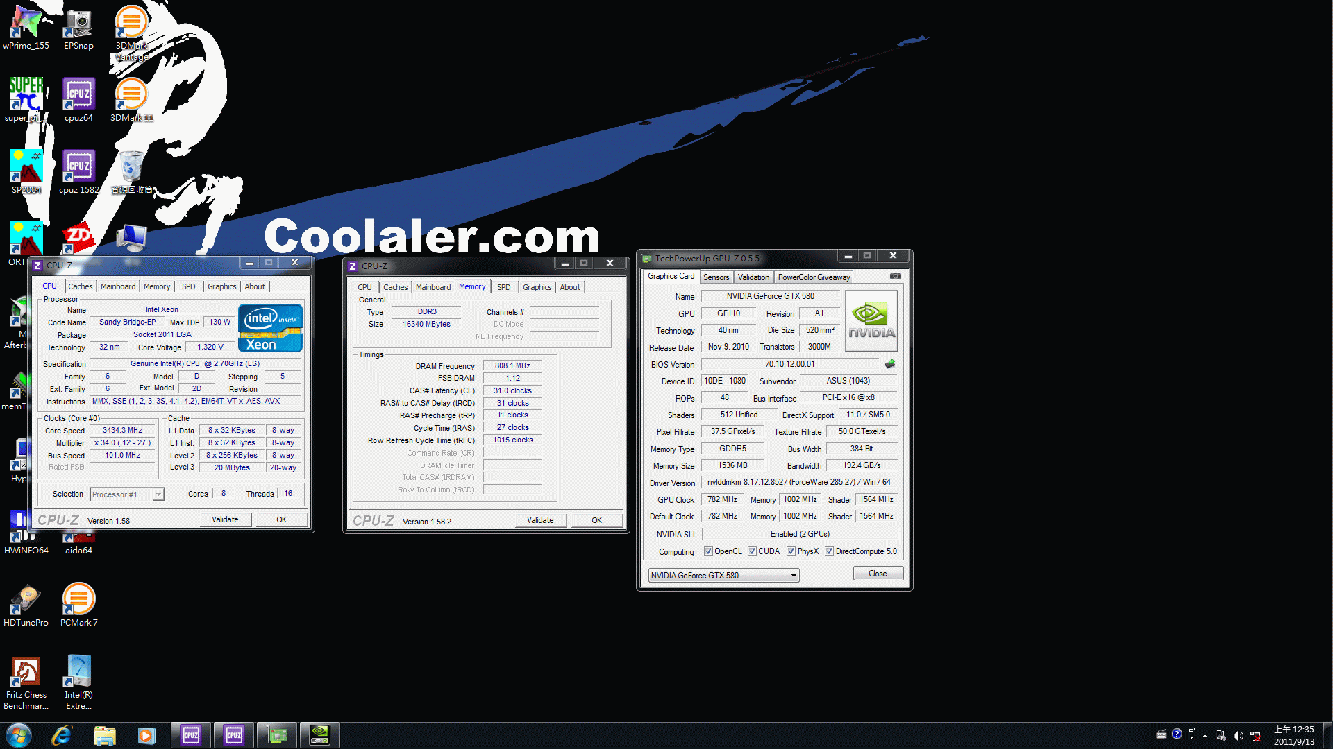
Task: Open SPD tab in the right CPU-Z window
Action: [504, 287]
